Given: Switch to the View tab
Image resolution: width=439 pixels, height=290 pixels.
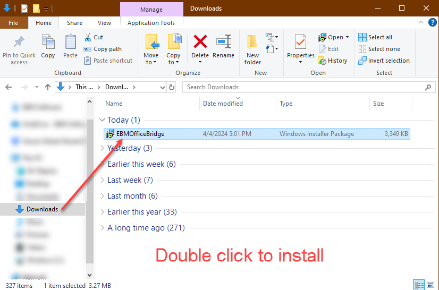Looking at the screenshot, I should (x=104, y=23).
